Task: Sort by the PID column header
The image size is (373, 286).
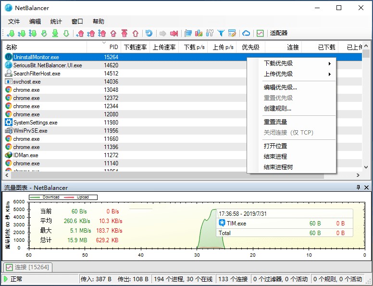Action: (104, 47)
